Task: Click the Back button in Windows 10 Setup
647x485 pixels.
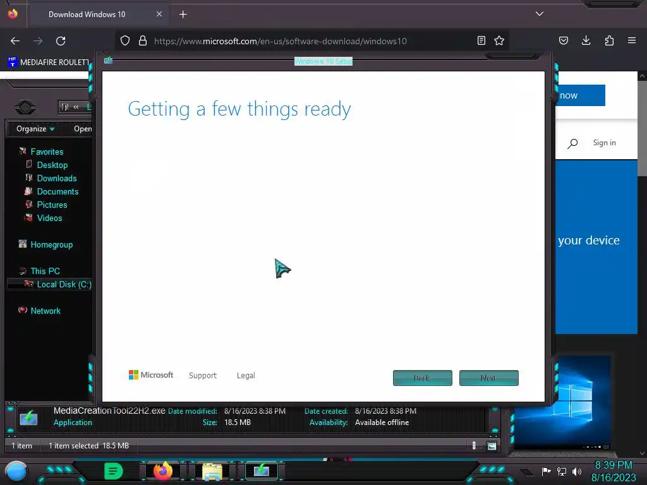Action: click(423, 378)
